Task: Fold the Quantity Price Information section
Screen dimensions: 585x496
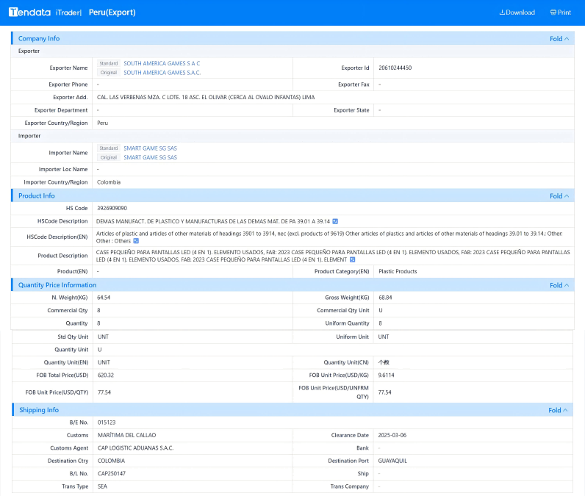Action: click(x=559, y=285)
